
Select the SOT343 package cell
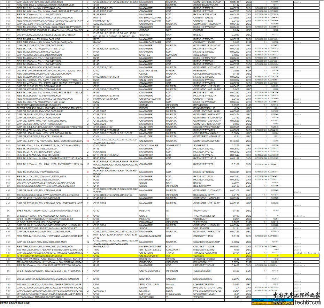point(152,105)
